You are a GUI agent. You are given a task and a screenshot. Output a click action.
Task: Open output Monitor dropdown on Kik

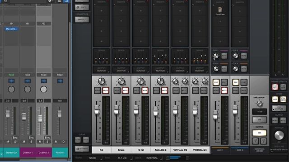click(102, 70)
